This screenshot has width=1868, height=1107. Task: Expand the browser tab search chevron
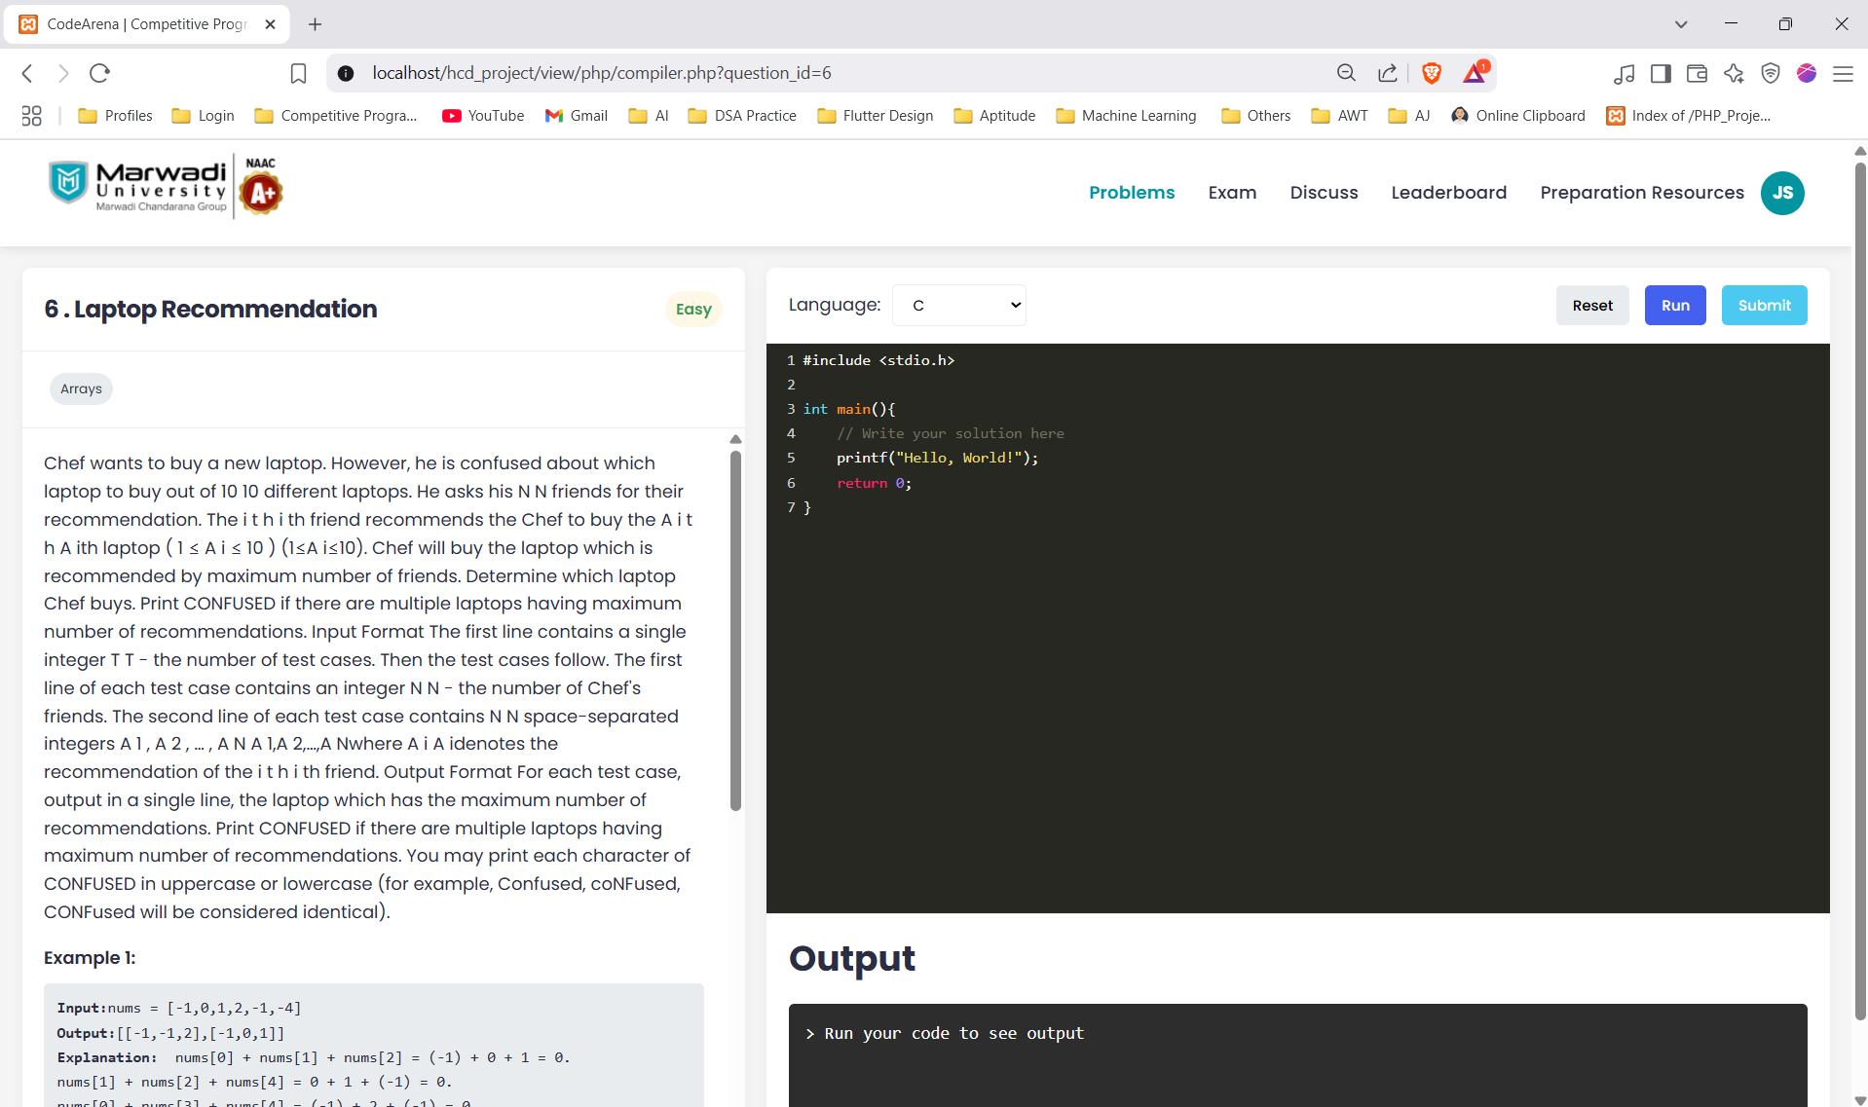(x=1681, y=24)
